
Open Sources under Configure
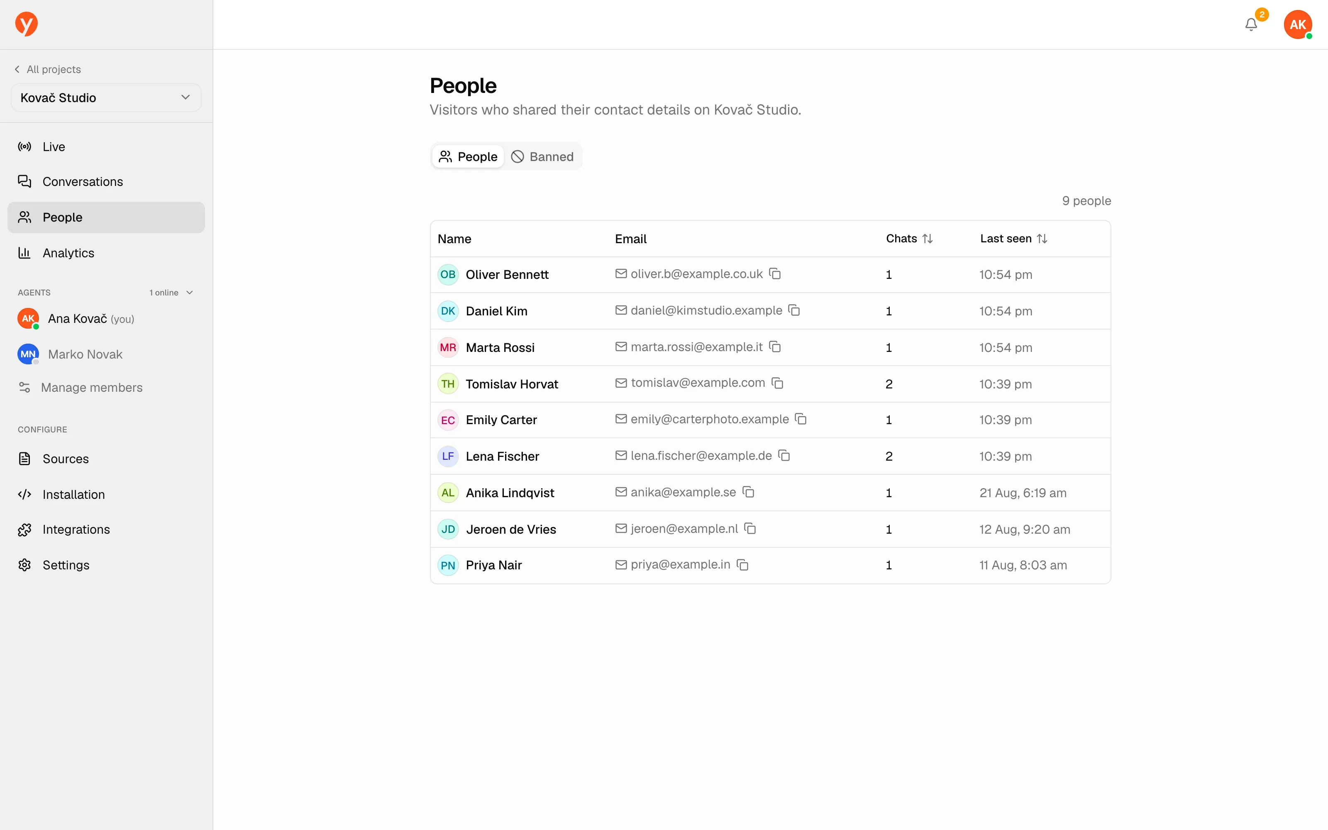(106, 459)
